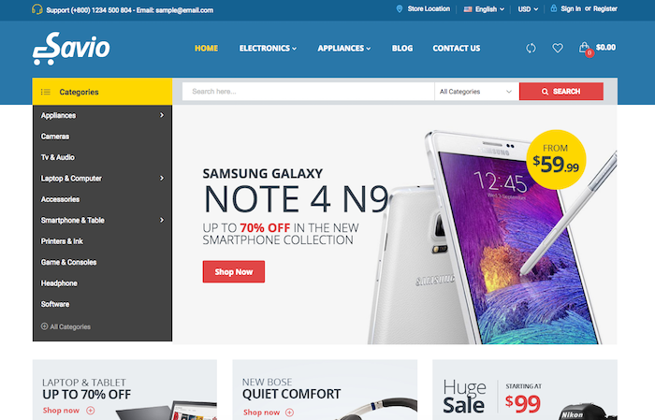This screenshot has width=655, height=420.
Task: Expand the Laptop & Computer submenu arrow
Action: click(x=162, y=179)
